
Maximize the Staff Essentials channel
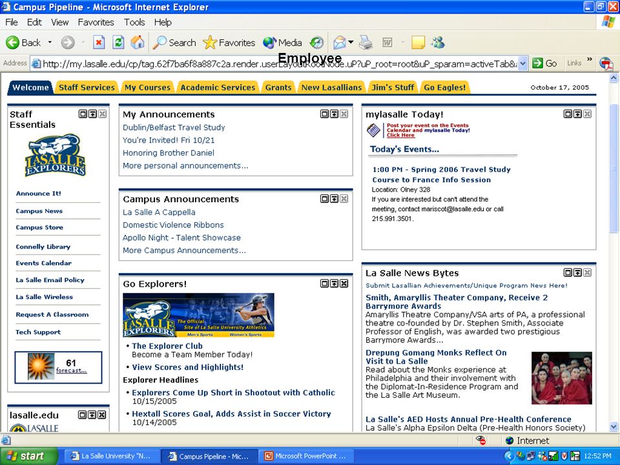click(x=83, y=114)
